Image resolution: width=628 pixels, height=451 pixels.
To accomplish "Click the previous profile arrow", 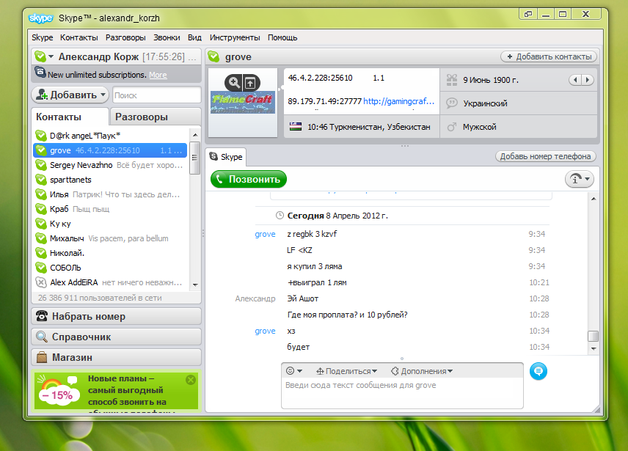I will pos(575,80).
